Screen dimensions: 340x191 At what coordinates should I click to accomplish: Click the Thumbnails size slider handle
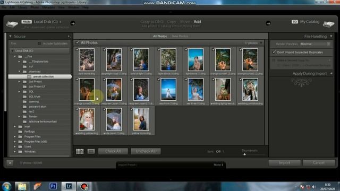pos(244,154)
